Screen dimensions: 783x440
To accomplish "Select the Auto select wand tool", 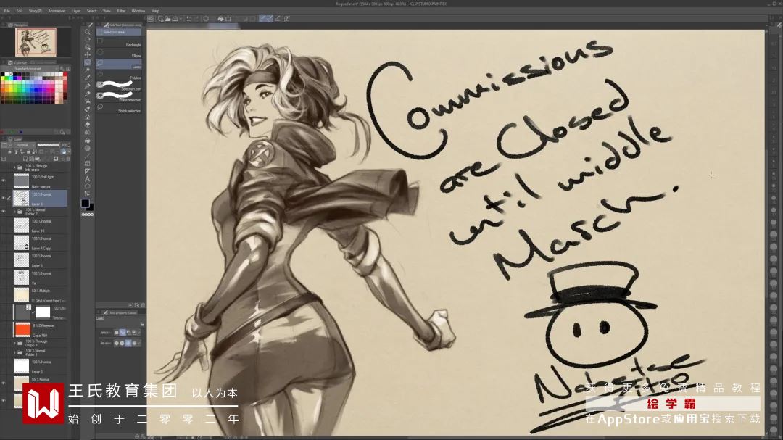I will coord(88,70).
